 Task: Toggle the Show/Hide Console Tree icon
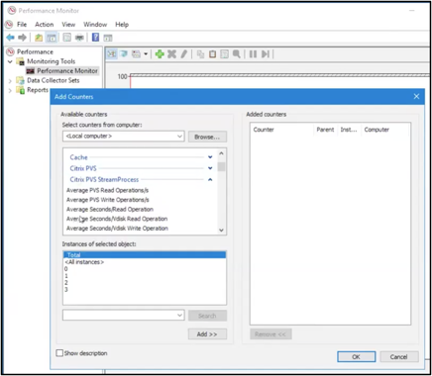52,38
